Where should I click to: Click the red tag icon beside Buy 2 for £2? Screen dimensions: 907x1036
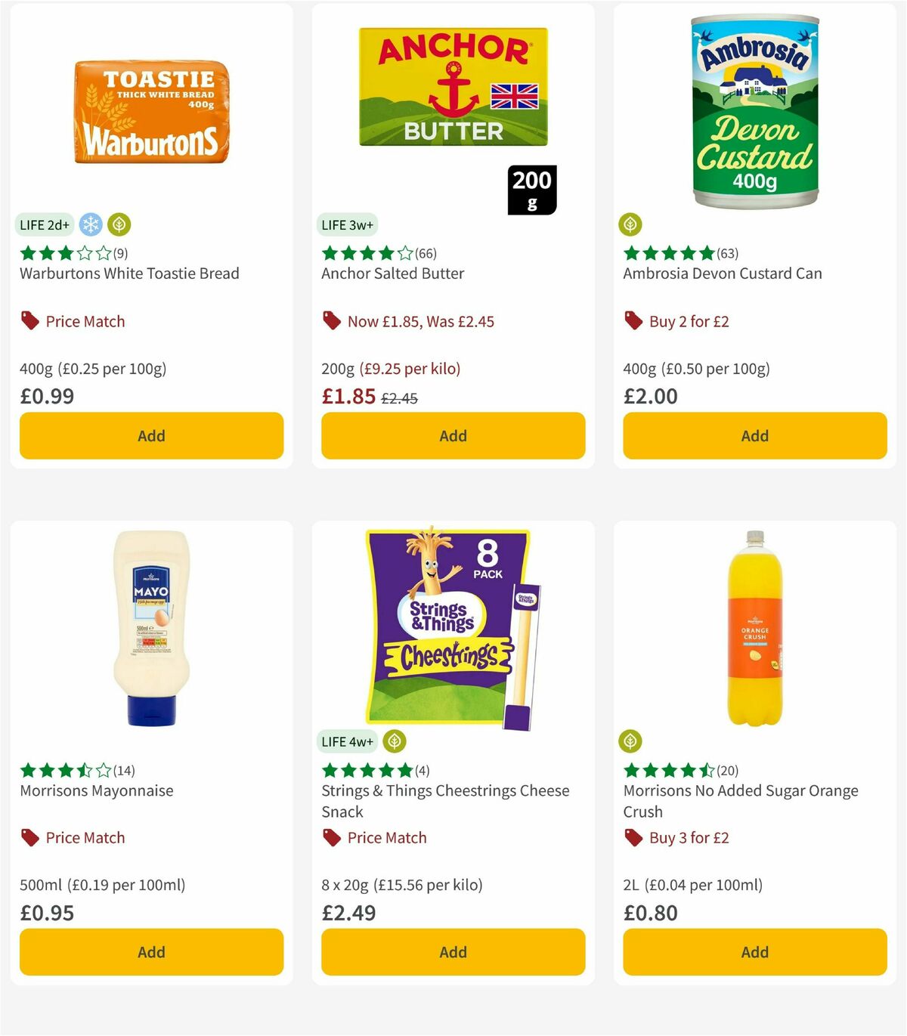pyautogui.click(x=632, y=320)
